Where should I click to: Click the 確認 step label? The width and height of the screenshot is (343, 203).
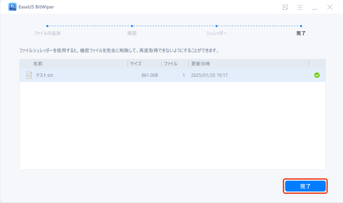tap(132, 33)
